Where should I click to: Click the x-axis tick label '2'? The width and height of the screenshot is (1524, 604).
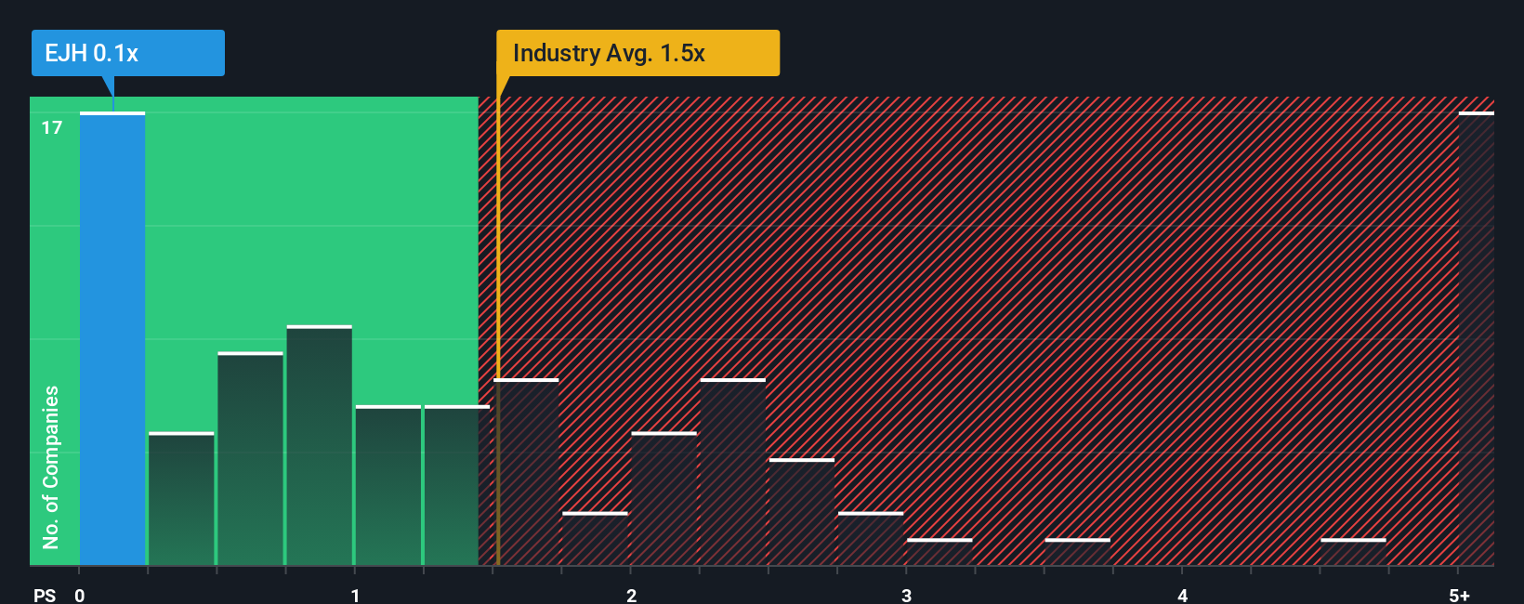tap(631, 596)
